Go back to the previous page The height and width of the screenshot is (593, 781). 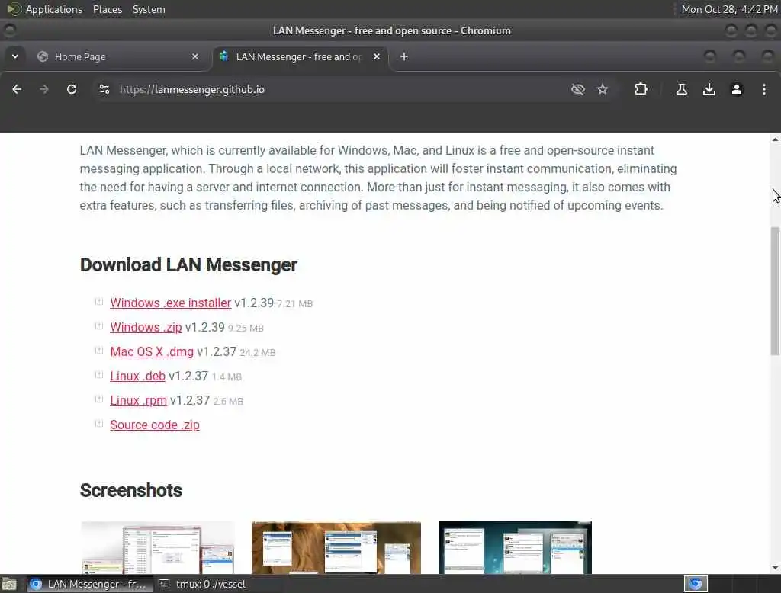pos(17,89)
